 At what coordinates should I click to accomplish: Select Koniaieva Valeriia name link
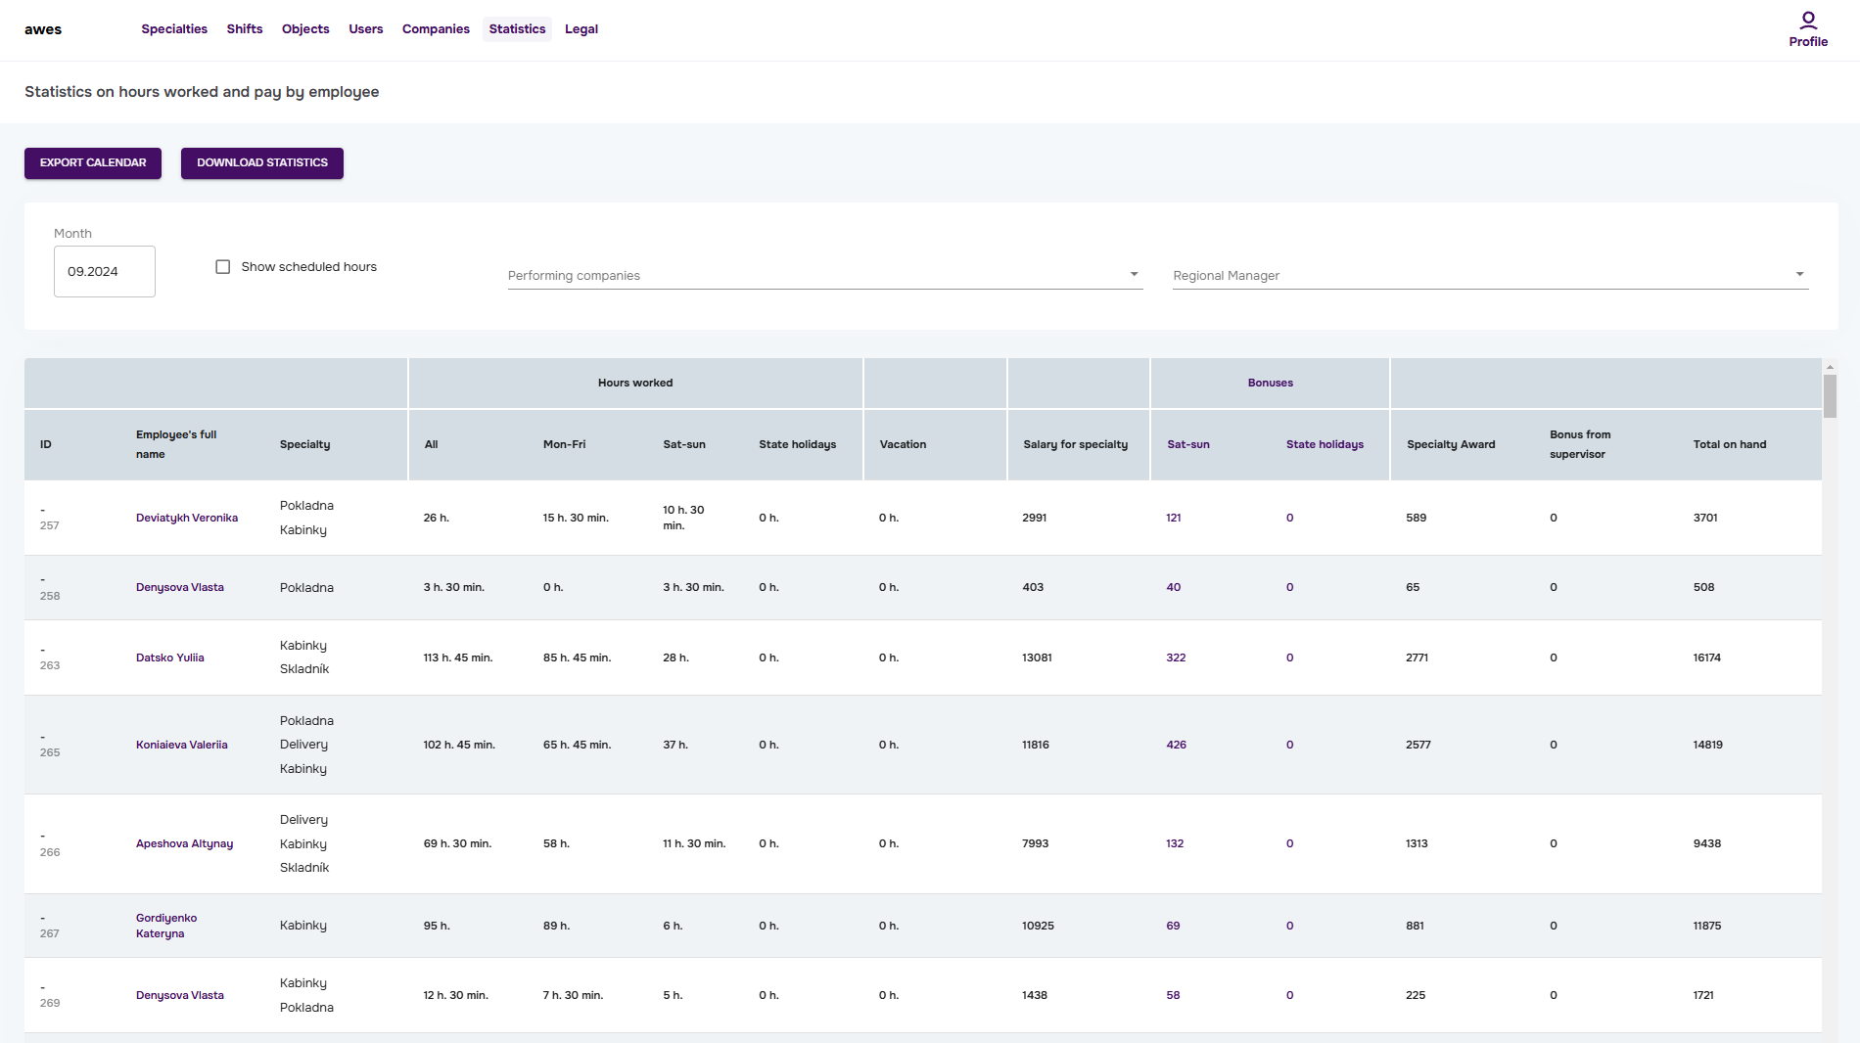[x=182, y=746]
